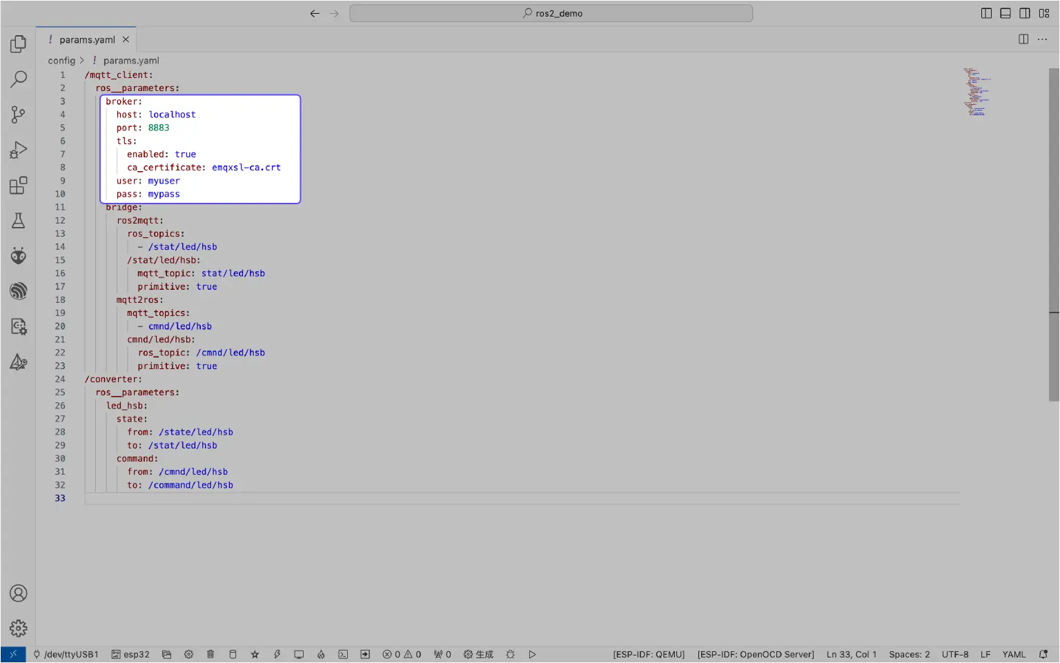Go to line via Ln 33, Col 1
The image size is (1060, 663).
[x=852, y=654]
